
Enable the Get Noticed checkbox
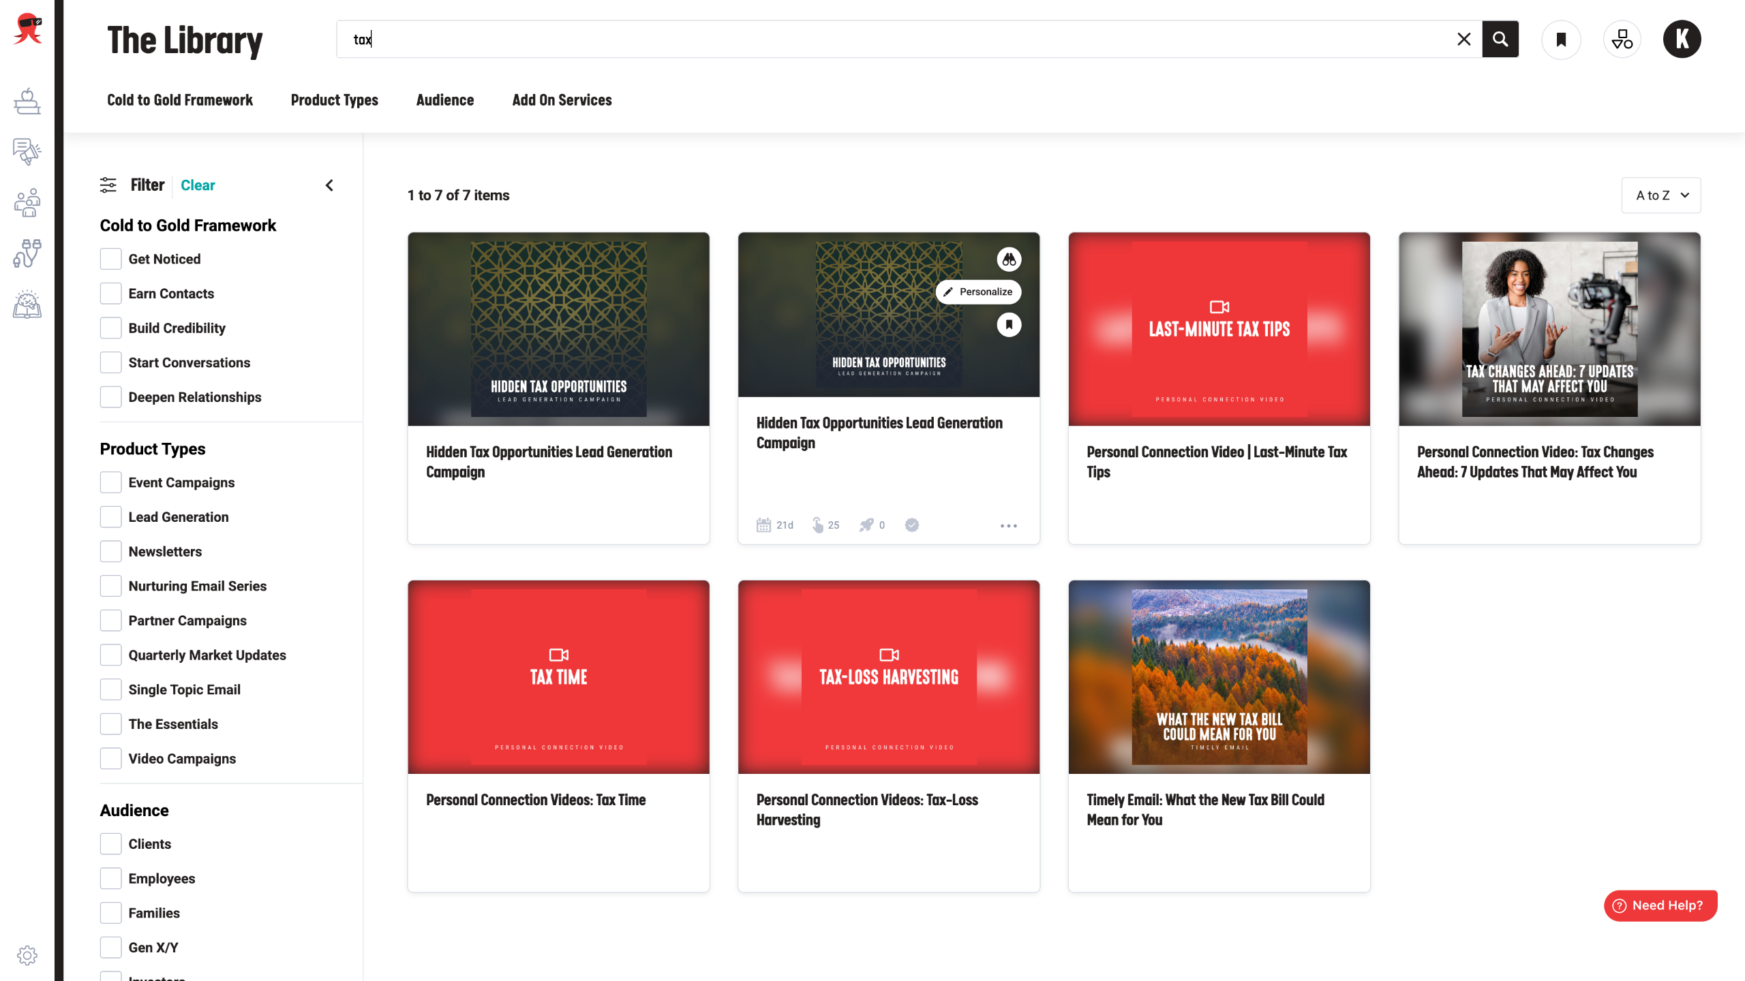coord(111,259)
